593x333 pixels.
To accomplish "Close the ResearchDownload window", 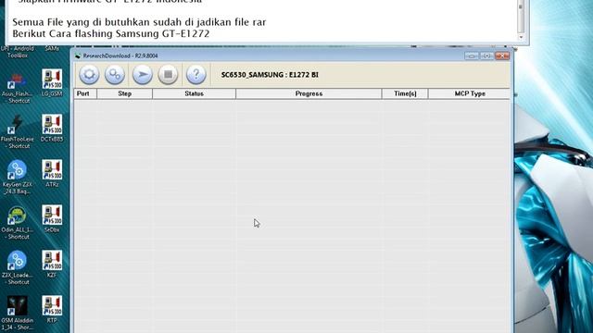I will (502, 55).
